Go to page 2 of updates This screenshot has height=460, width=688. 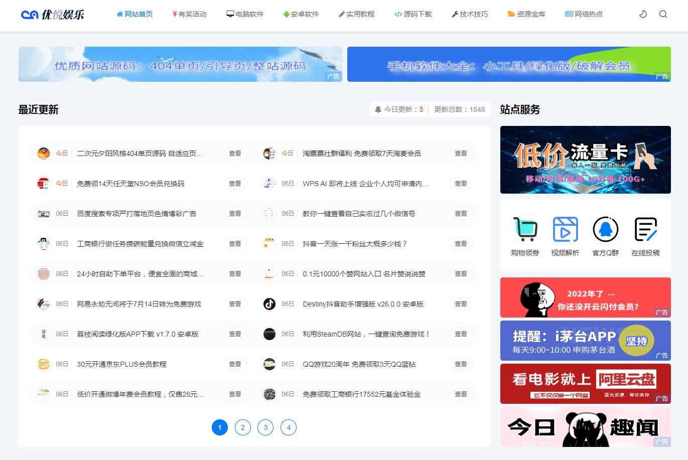pyautogui.click(x=243, y=427)
